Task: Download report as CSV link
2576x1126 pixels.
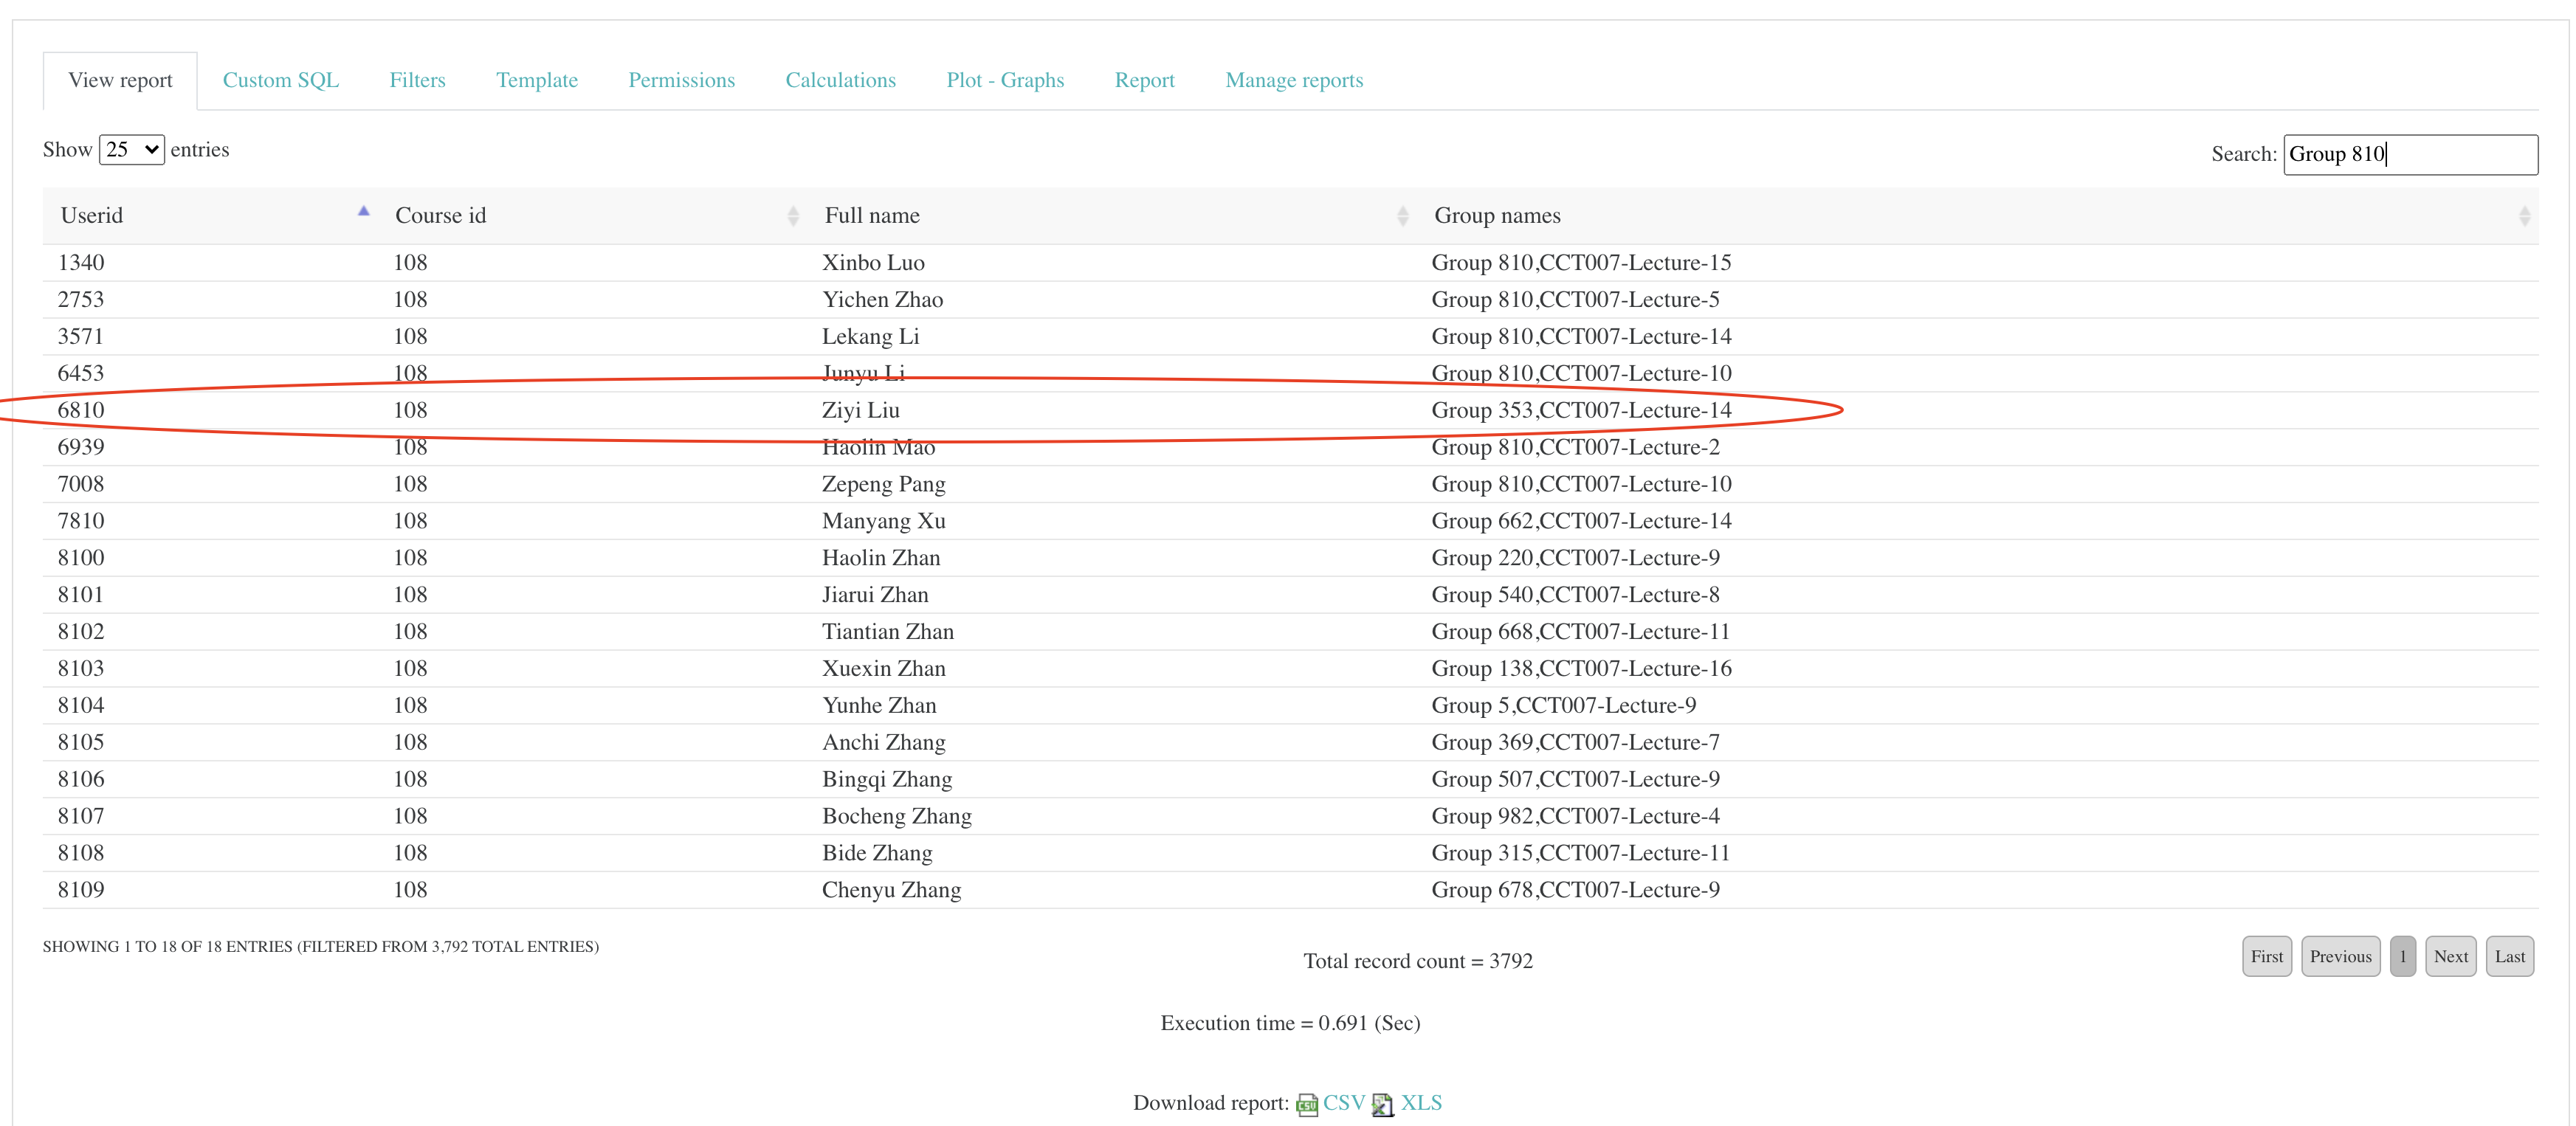Action: pyautogui.click(x=1344, y=1103)
